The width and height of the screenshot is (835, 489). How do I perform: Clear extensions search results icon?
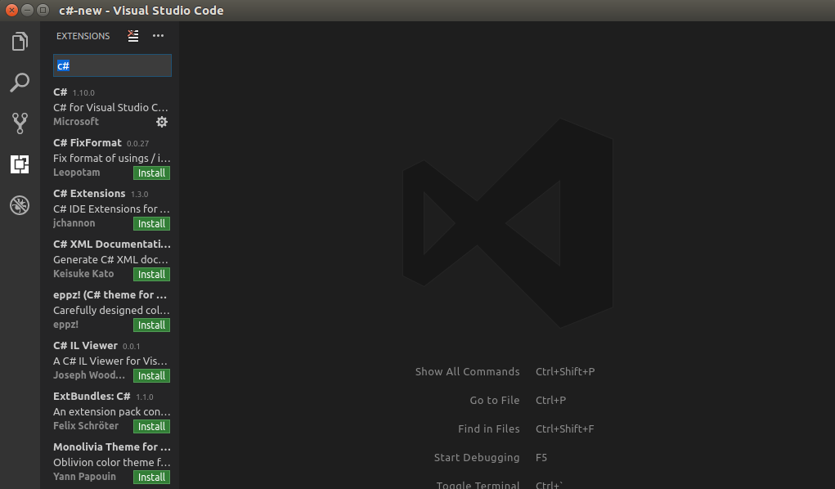pyautogui.click(x=133, y=36)
